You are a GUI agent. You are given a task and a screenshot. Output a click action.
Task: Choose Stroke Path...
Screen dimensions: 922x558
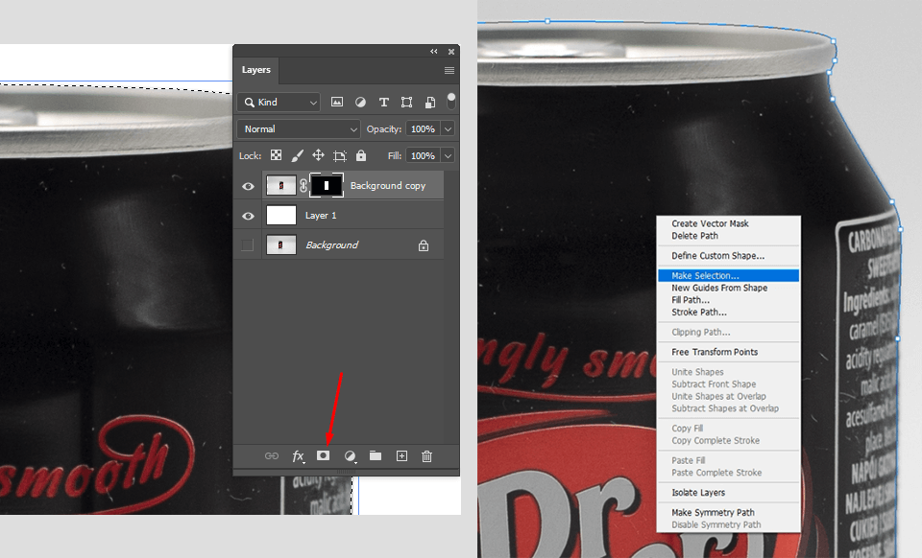tap(698, 313)
